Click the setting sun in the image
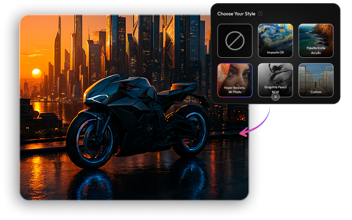This screenshot has height=220, width=352. click(x=36, y=73)
